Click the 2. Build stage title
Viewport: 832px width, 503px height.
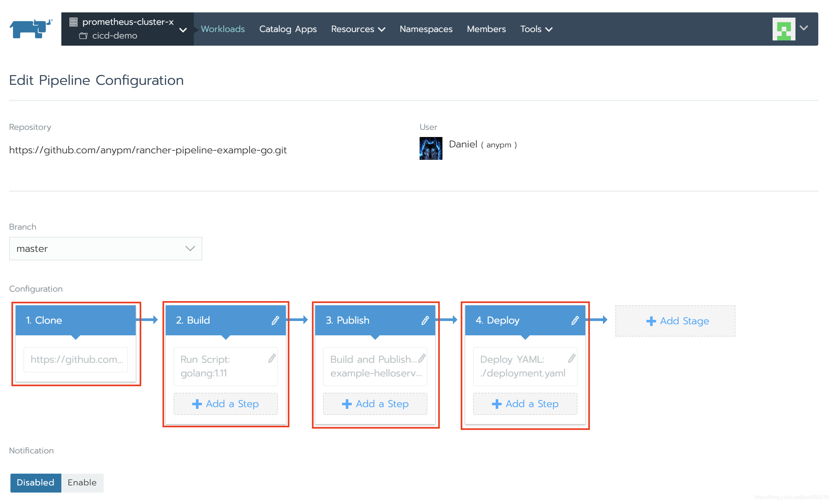tap(193, 320)
